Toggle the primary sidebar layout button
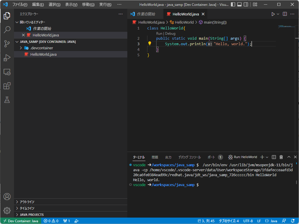The width and height of the screenshot is (299, 224). click(x=233, y=5)
